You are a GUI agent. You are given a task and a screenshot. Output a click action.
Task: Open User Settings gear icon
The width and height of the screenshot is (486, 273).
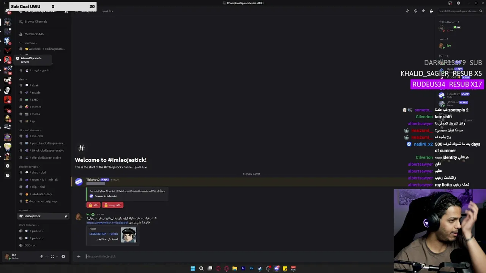[63, 256]
